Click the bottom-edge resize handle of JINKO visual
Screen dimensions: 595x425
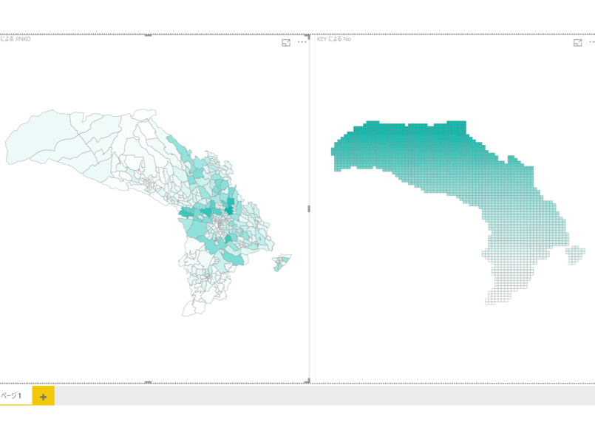[149, 382]
